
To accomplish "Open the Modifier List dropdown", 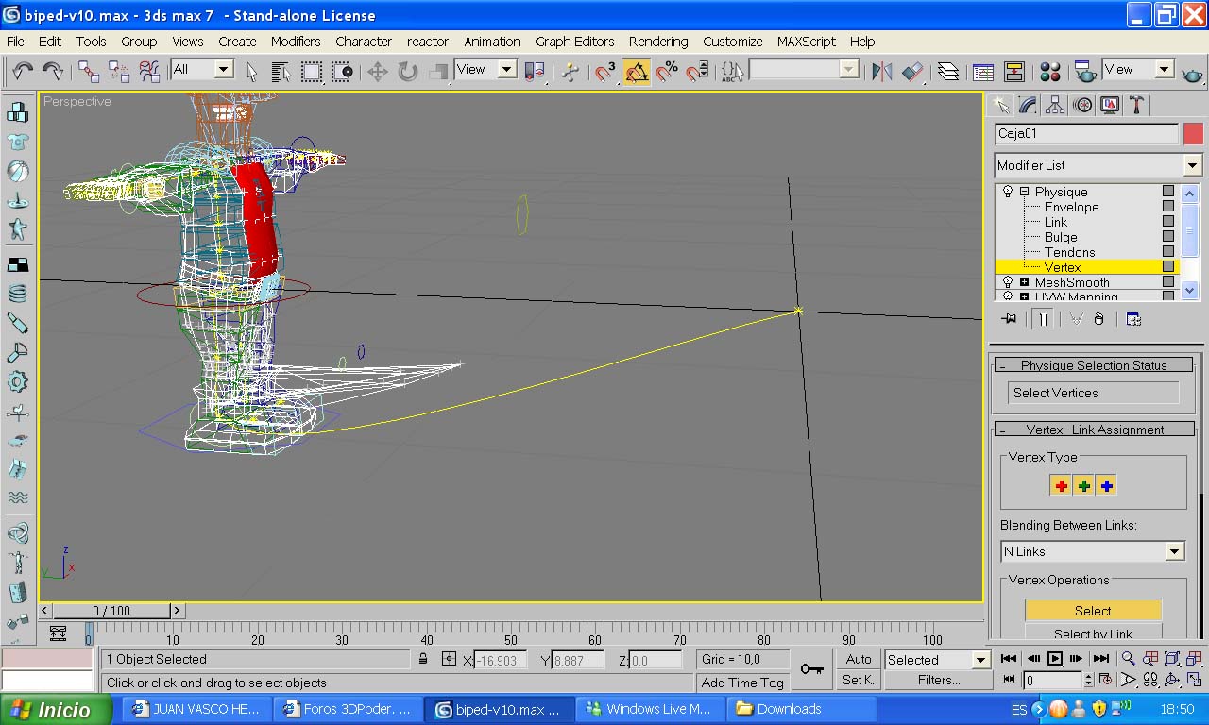I will pos(1098,165).
